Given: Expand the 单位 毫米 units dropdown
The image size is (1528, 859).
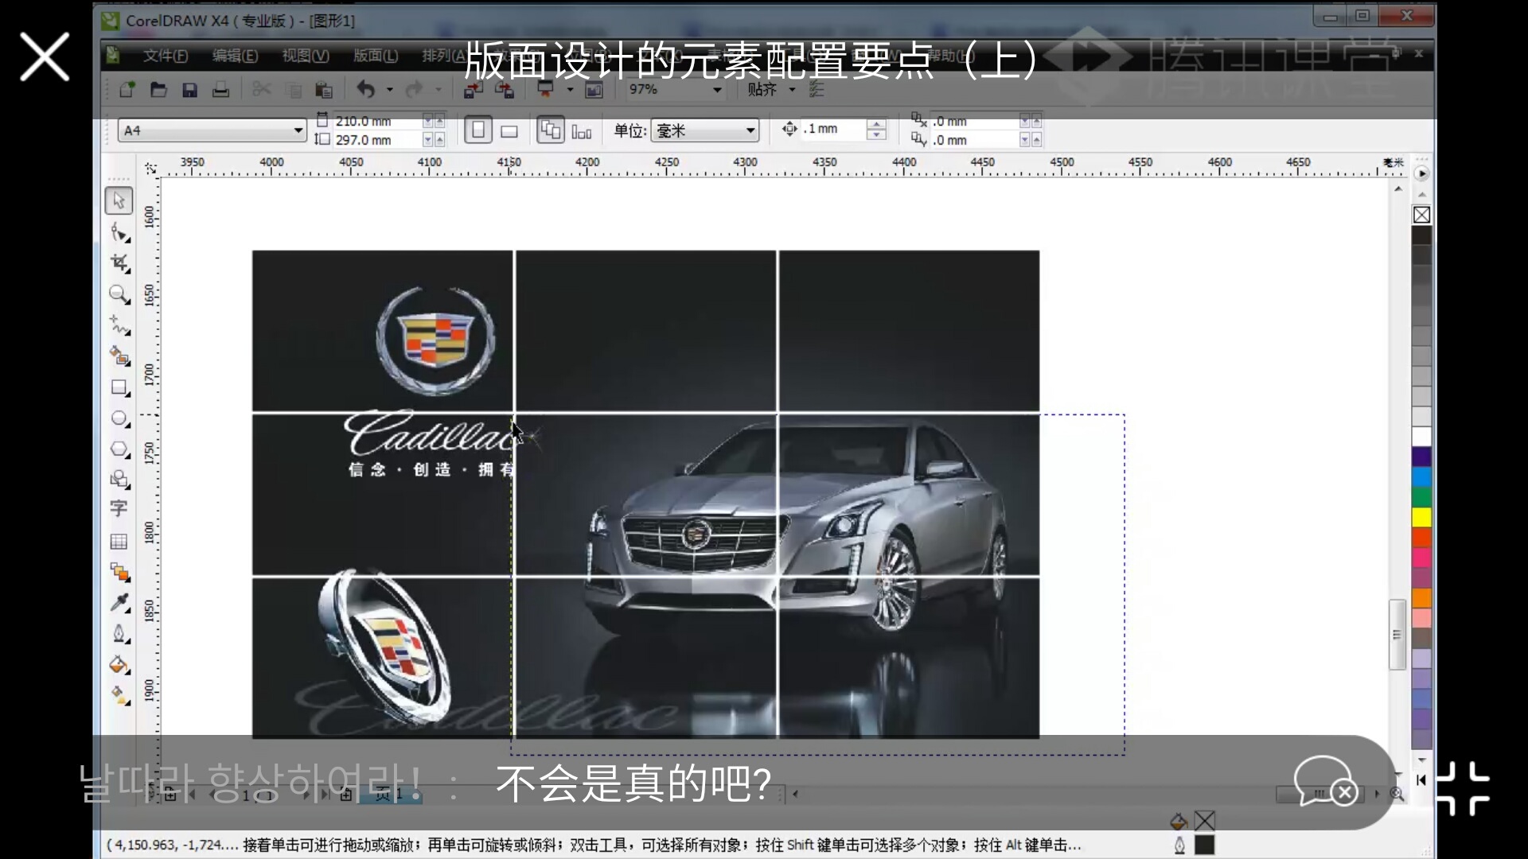Looking at the screenshot, I should pos(750,130).
